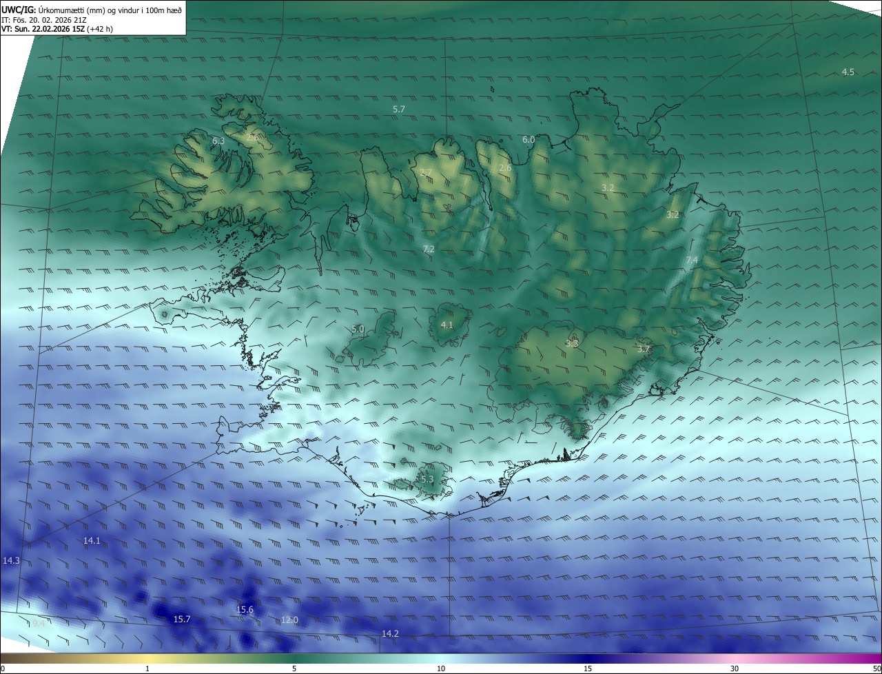Image resolution: width=882 pixels, height=674 pixels.
Task: Click the color scale tick label 5
Action: (294, 668)
